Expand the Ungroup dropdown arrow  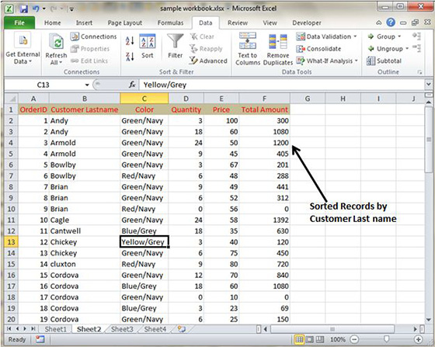pyautogui.click(x=407, y=48)
